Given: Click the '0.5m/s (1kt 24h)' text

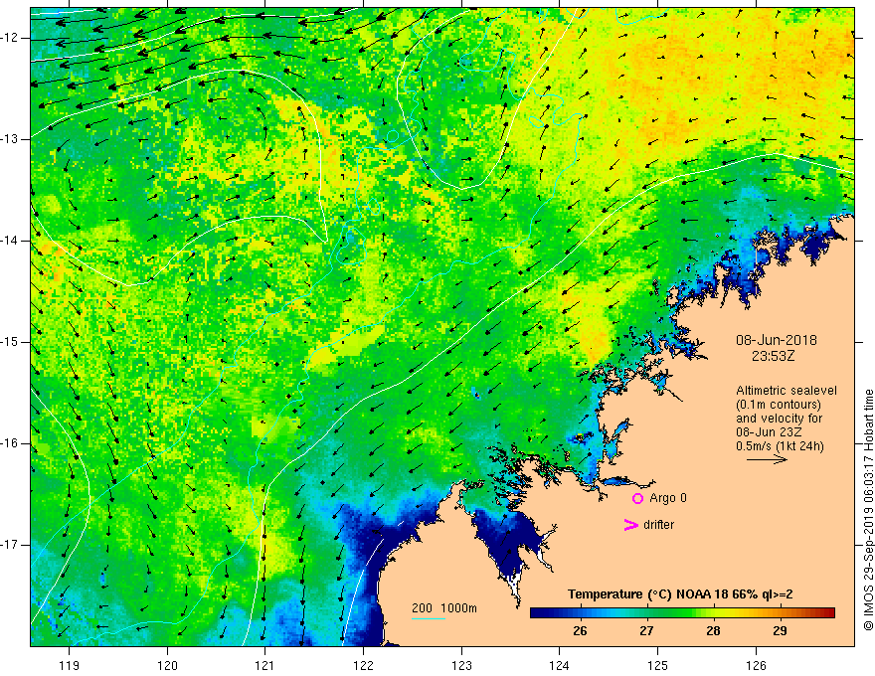Looking at the screenshot, I should point(780,446).
